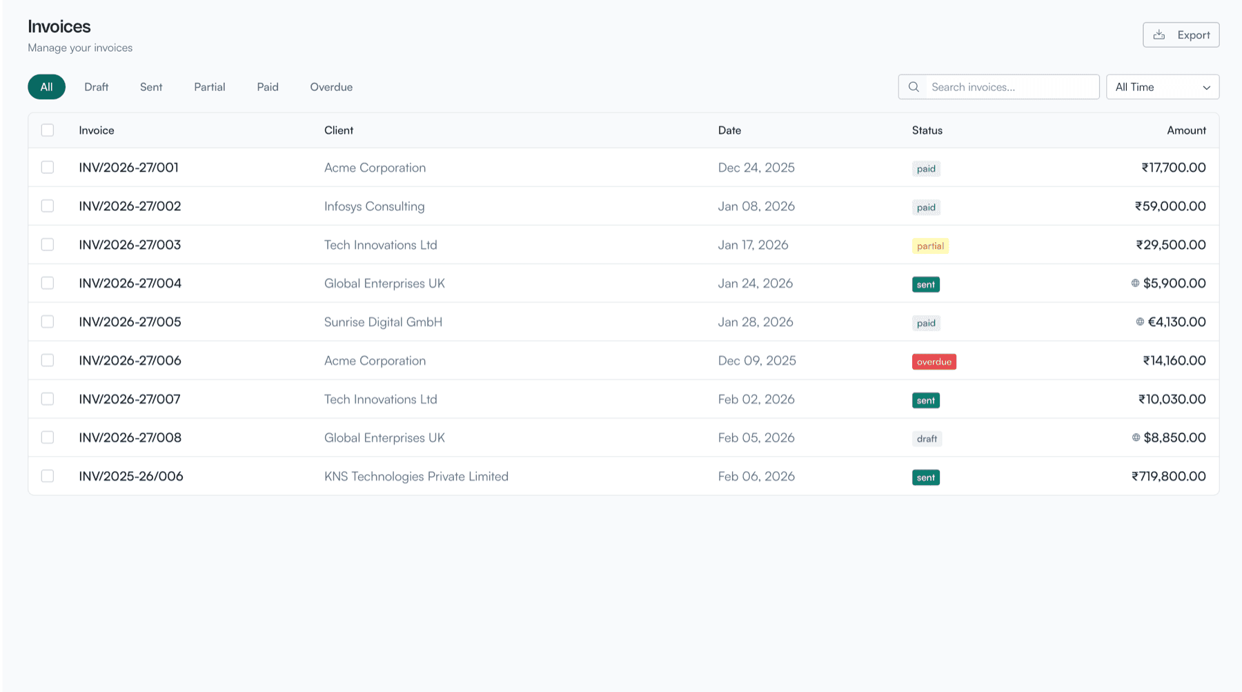Viewport: 1242px width, 692px height.
Task: Click the download icon on the Export button
Action: [1159, 34]
